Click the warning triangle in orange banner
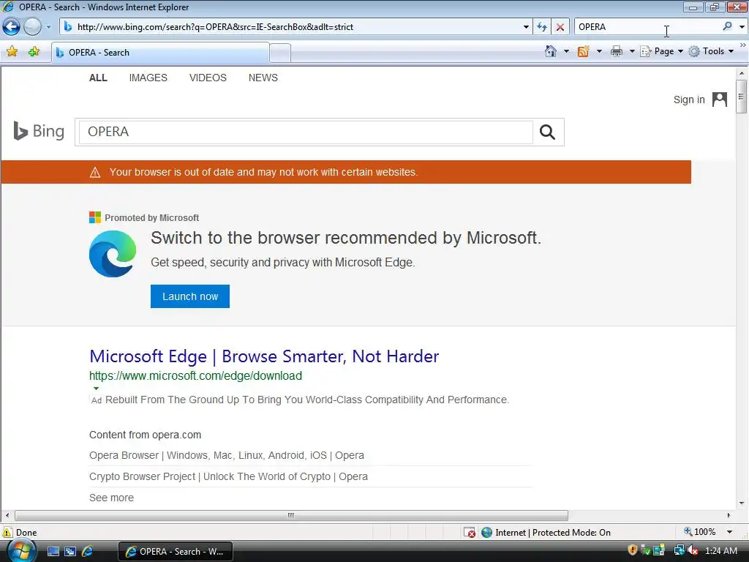The width and height of the screenshot is (749, 562). (95, 172)
